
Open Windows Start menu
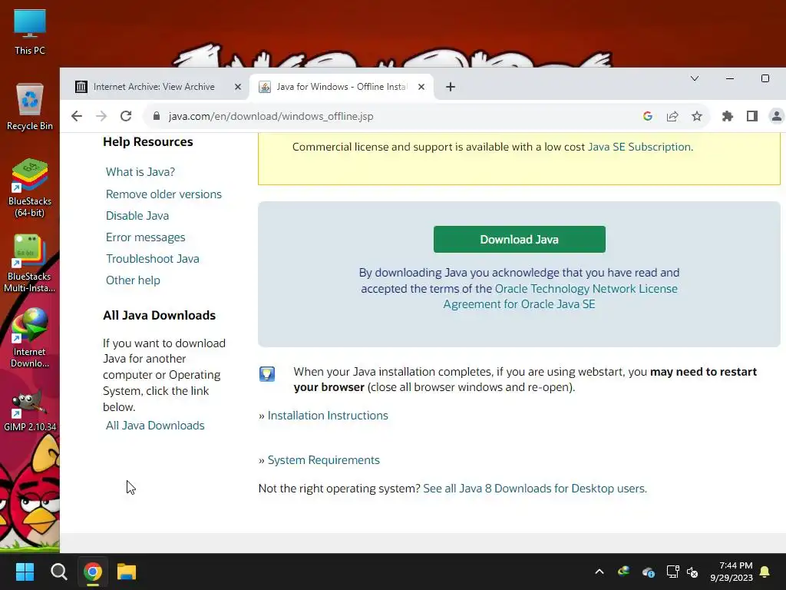[25, 572]
